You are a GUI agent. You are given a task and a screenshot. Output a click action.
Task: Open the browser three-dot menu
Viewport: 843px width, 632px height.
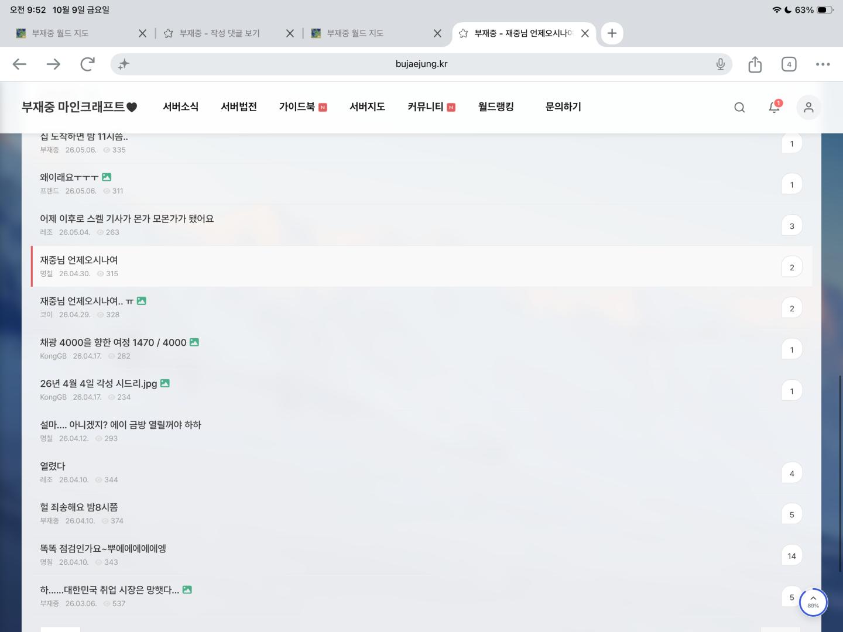click(x=823, y=64)
